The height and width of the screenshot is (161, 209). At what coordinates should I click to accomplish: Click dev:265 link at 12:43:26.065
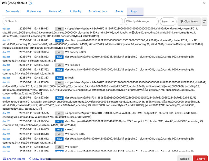[6, 129]
